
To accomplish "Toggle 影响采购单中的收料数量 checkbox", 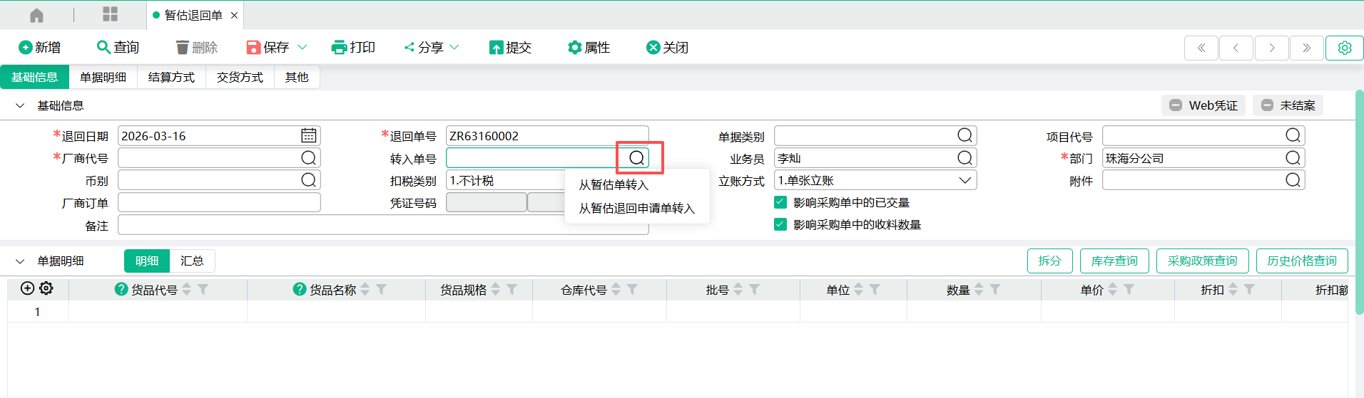I will click(780, 225).
